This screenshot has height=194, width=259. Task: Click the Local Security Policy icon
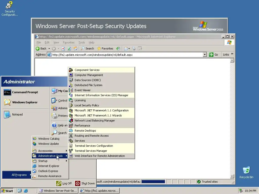coord(71,105)
